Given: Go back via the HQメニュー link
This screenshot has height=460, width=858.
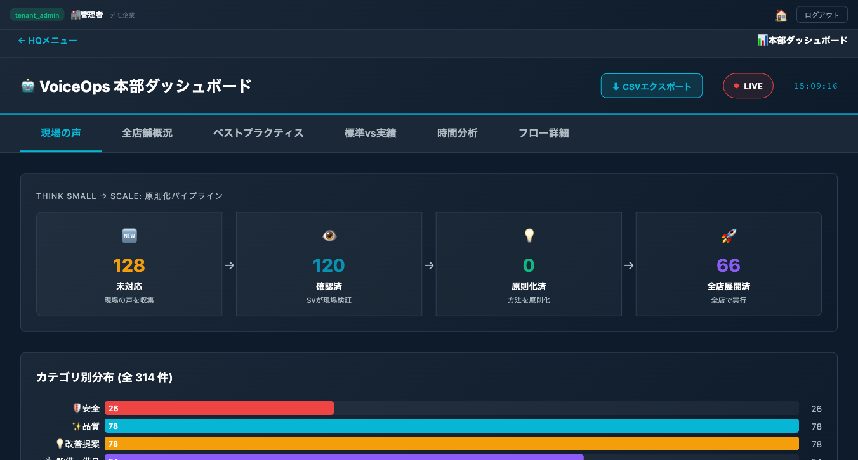Looking at the screenshot, I should pyautogui.click(x=47, y=39).
